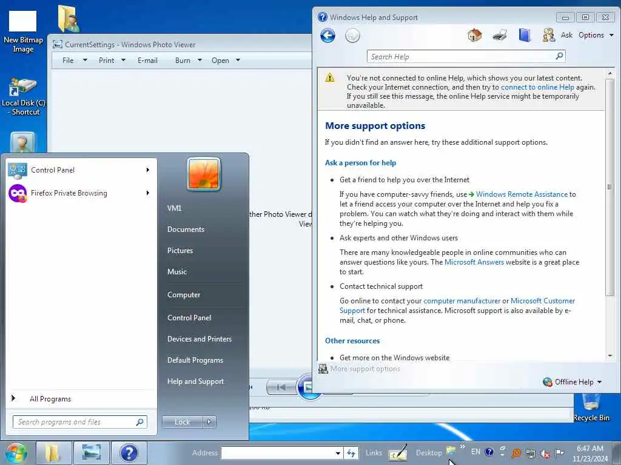Click Ask in Help and Support toolbar

(x=567, y=35)
